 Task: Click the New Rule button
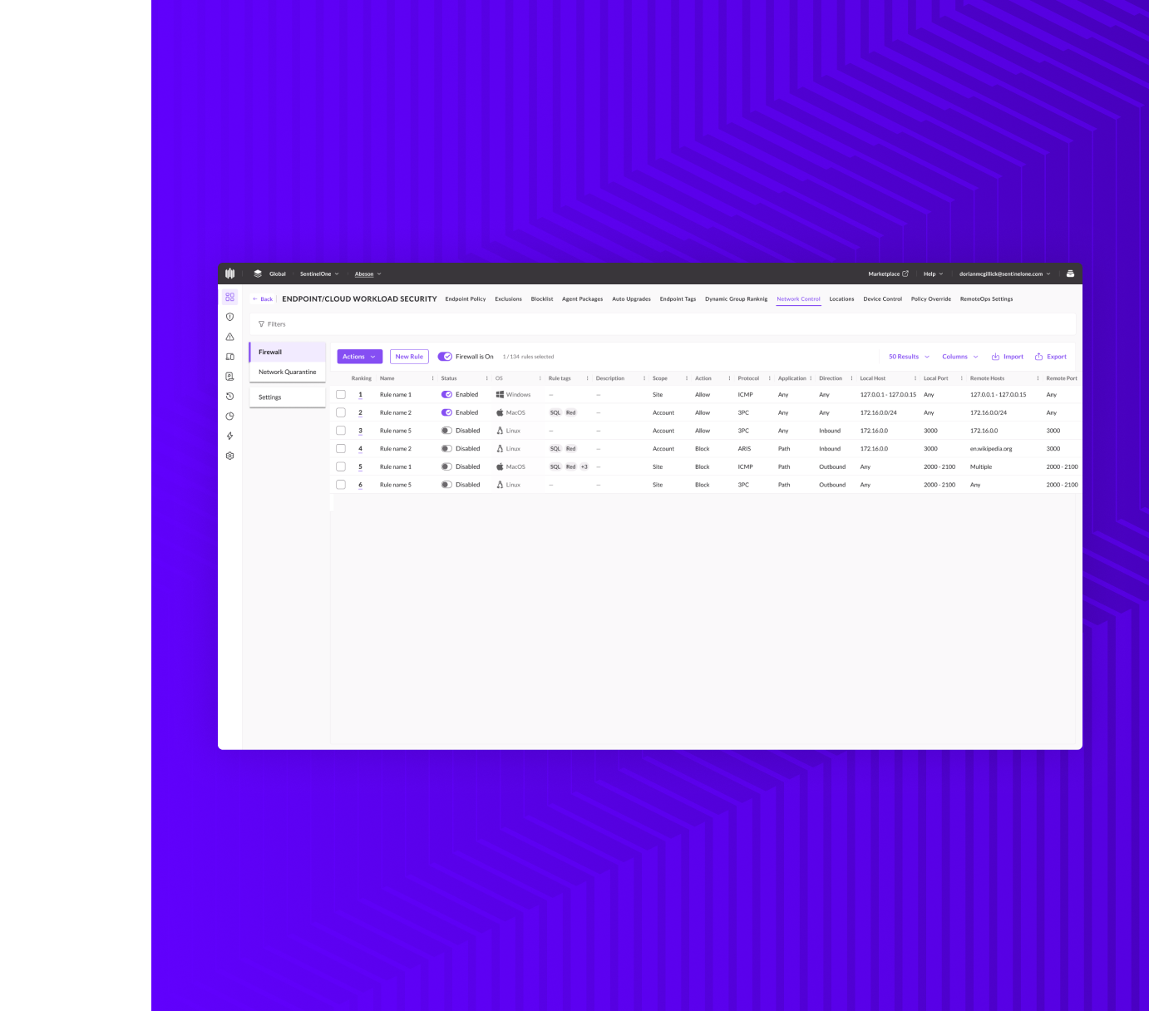(x=408, y=356)
